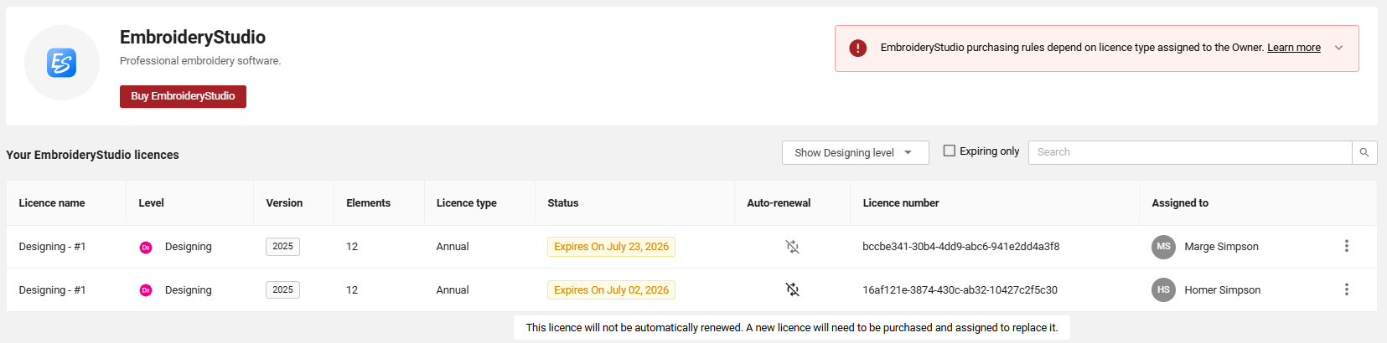This screenshot has width=1387, height=343.
Task: Click the Expires On July 23, 2026 badge
Action: 611,247
